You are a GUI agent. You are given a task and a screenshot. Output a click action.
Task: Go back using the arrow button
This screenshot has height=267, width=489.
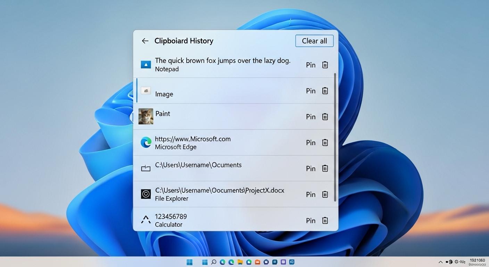pos(145,41)
